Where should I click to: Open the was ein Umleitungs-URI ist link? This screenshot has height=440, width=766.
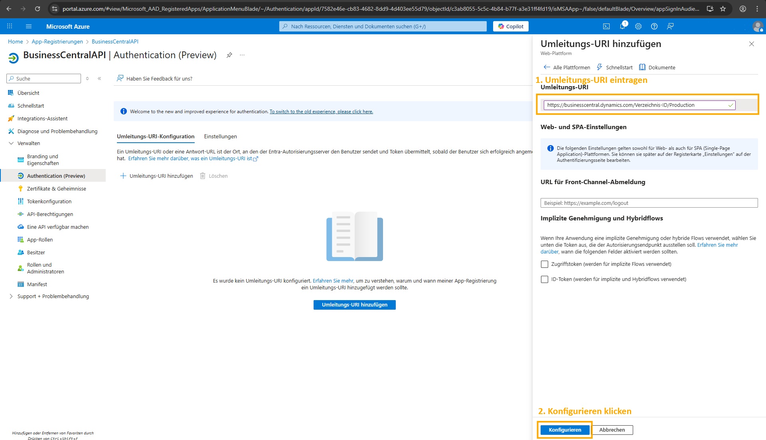pos(193,159)
